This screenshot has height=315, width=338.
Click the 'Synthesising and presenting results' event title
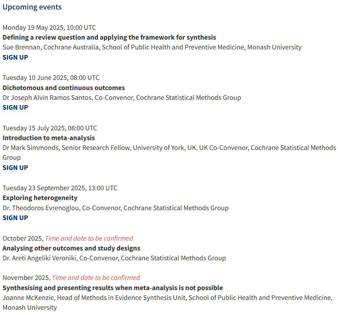pyautogui.click(x=113, y=288)
